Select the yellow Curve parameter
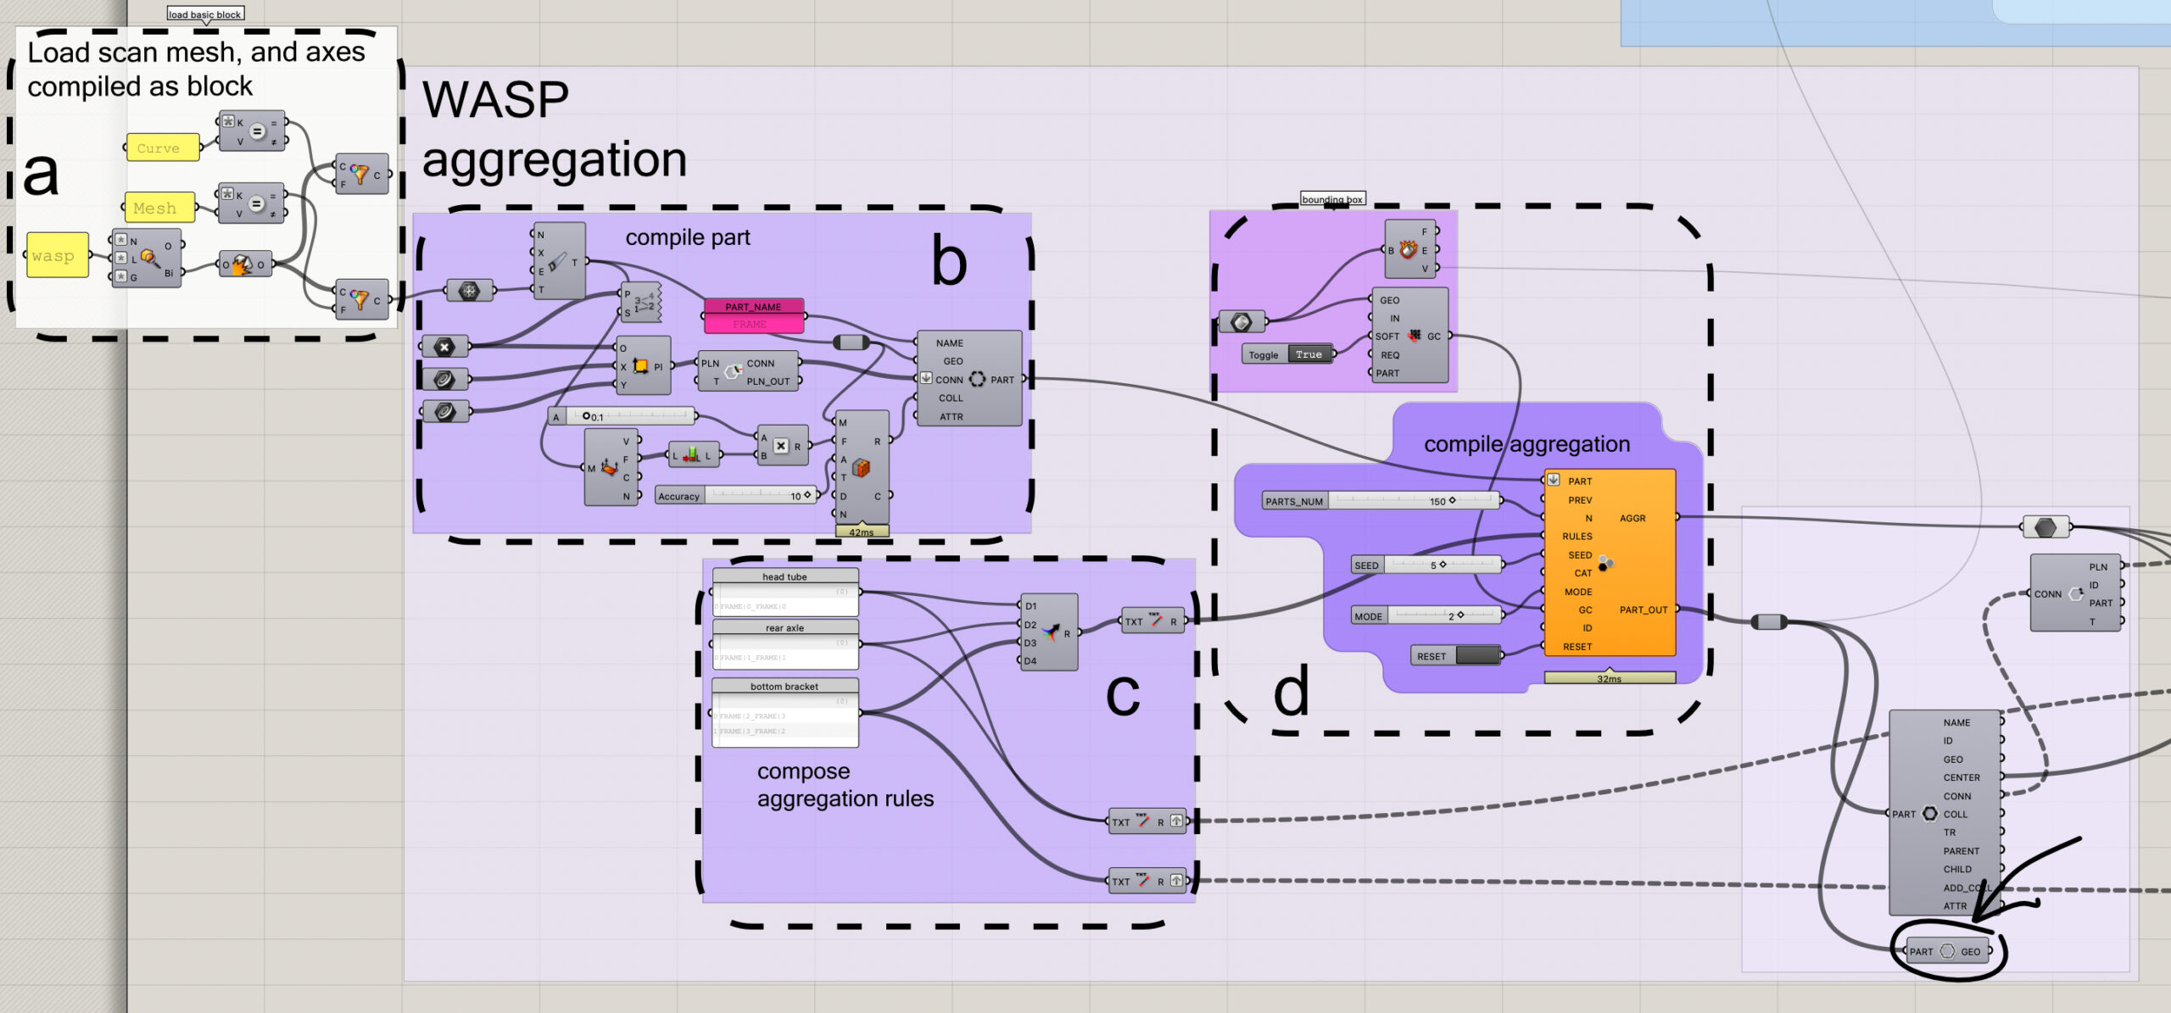This screenshot has height=1013, width=2171. click(x=163, y=147)
